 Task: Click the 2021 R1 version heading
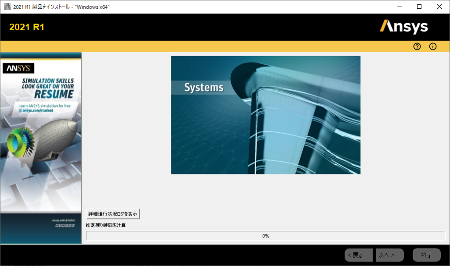coord(27,27)
